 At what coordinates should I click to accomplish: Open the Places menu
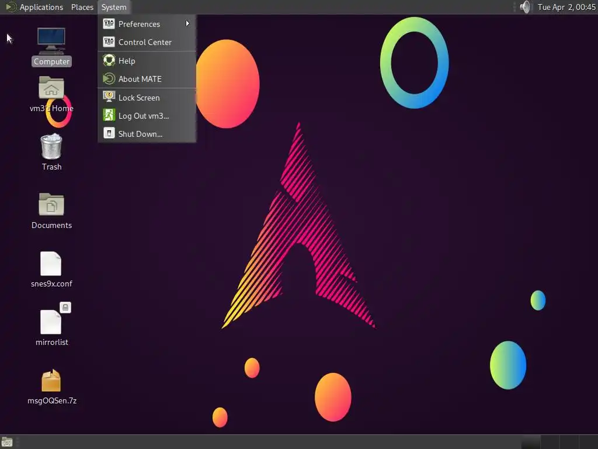coord(82,7)
